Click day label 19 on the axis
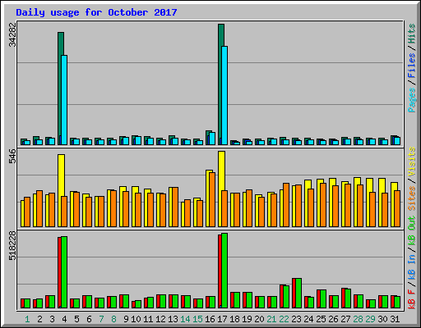The height and width of the screenshot is (328, 421). [x=247, y=319]
